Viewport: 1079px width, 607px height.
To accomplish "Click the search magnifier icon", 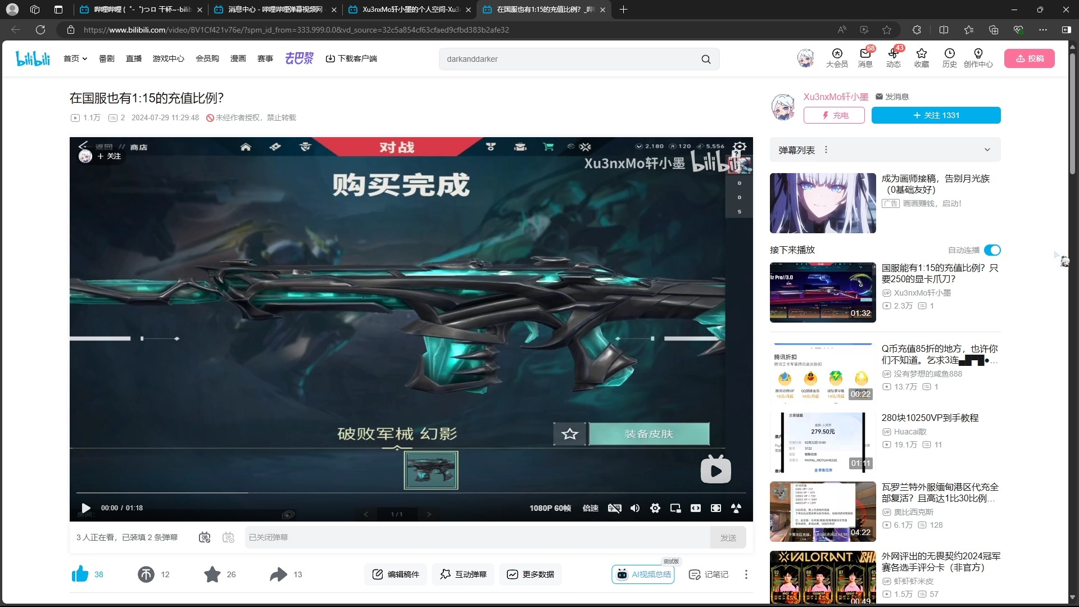I will click(706, 59).
